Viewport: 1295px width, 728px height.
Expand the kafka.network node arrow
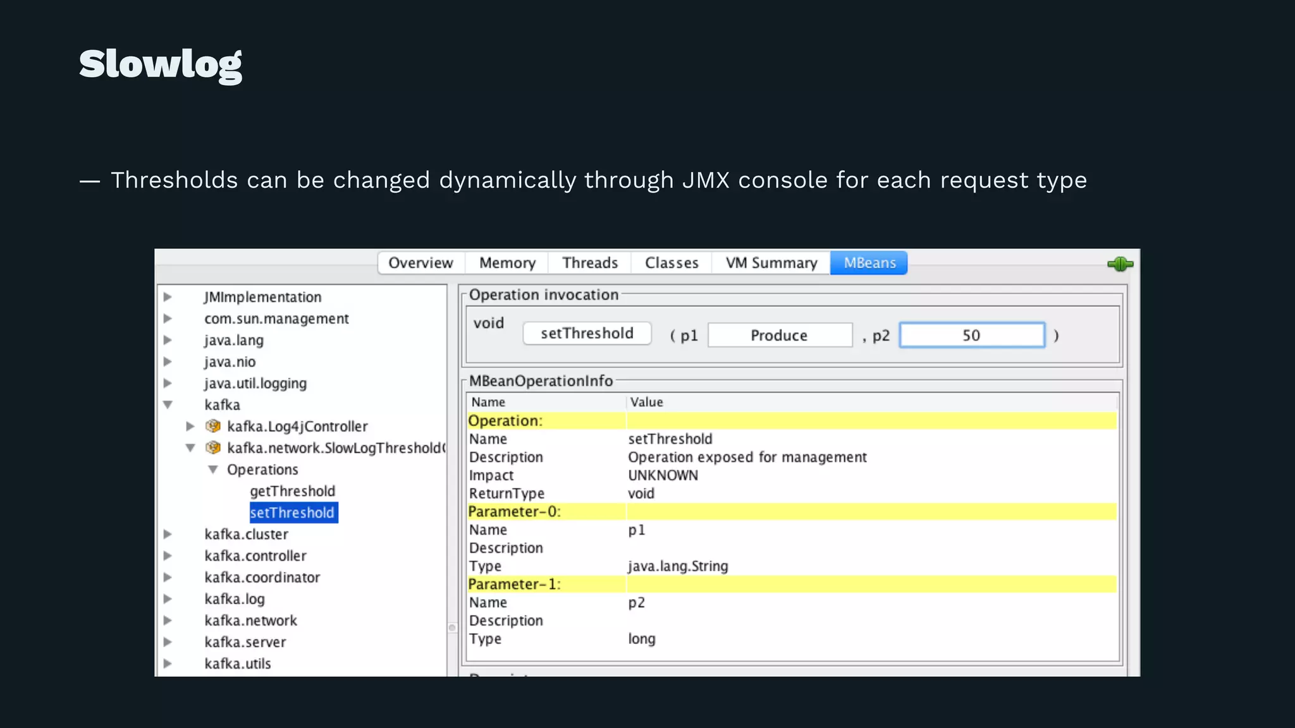point(168,620)
